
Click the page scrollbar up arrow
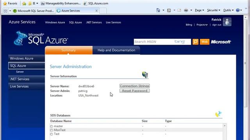tap(246, 17)
